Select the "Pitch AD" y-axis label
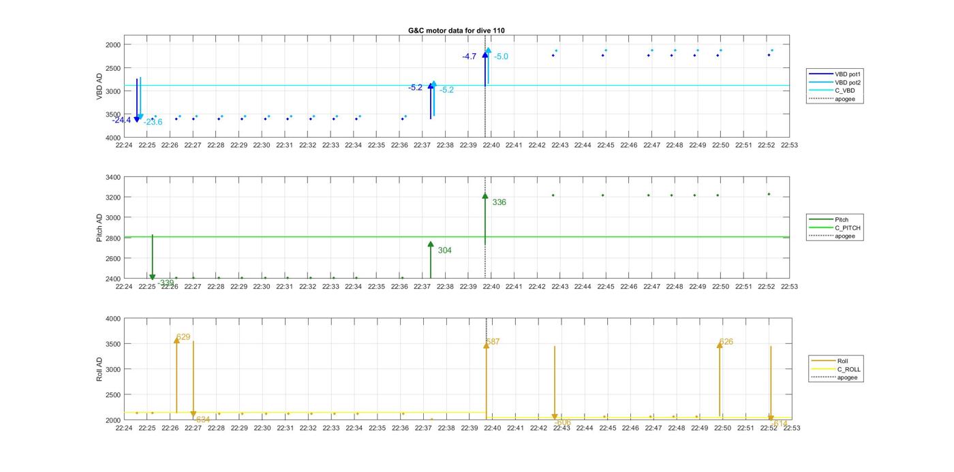Screen dimensions: 954x472 coord(99,228)
